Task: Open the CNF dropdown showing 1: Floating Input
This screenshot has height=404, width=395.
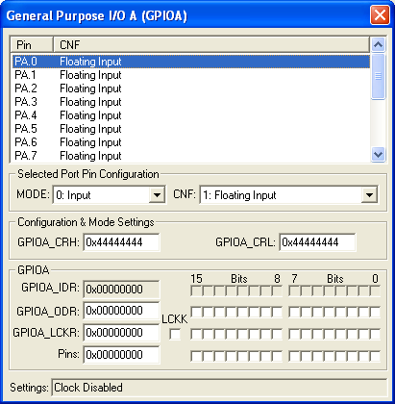Action: tap(289, 194)
